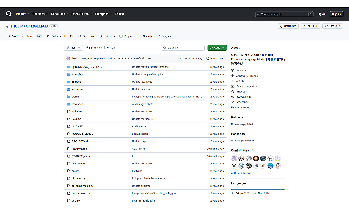The image size is (349, 211).
Task: Click the Python segment of language bar
Action: (257, 189)
